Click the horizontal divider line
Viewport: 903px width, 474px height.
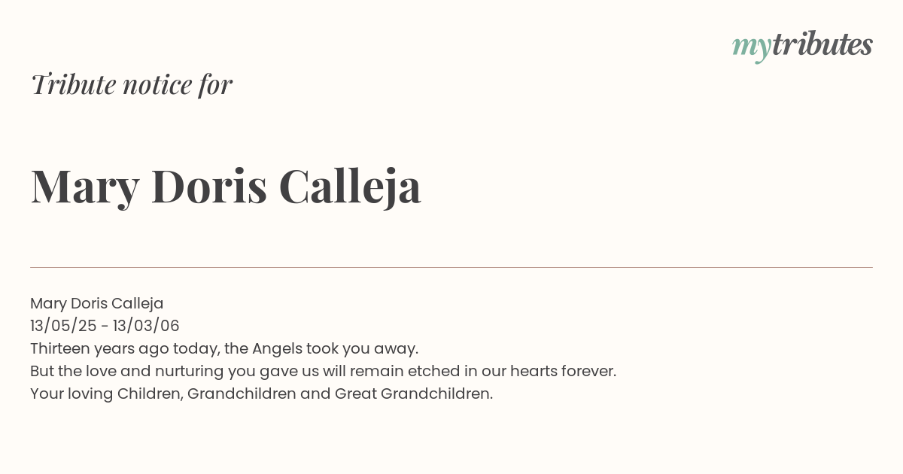point(451,267)
